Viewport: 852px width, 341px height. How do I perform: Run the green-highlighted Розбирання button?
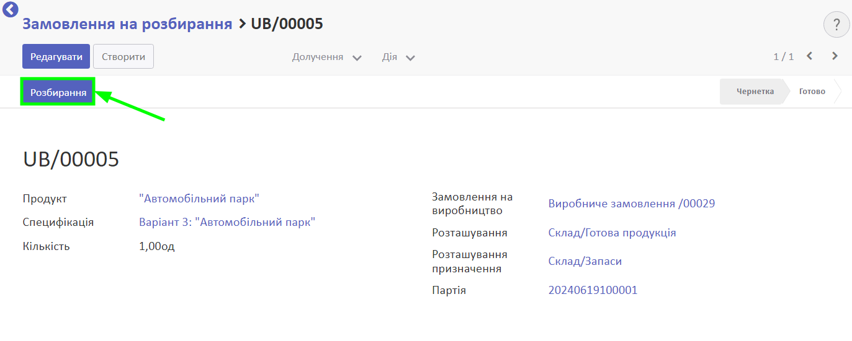tap(58, 92)
